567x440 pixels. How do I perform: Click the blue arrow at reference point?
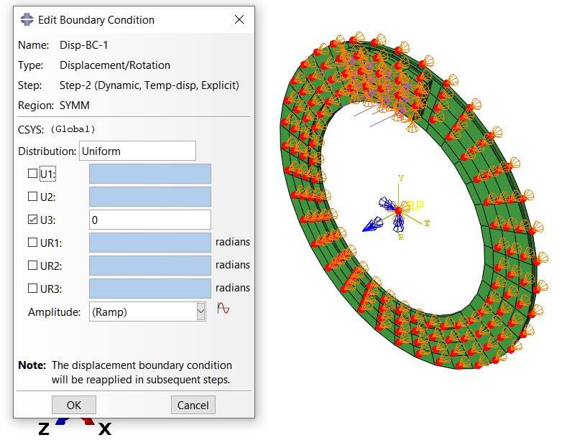[x=372, y=225]
